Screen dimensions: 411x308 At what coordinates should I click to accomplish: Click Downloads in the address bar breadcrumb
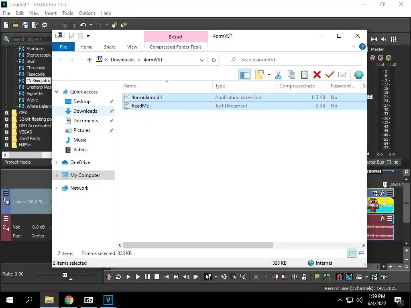click(x=122, y=60)
